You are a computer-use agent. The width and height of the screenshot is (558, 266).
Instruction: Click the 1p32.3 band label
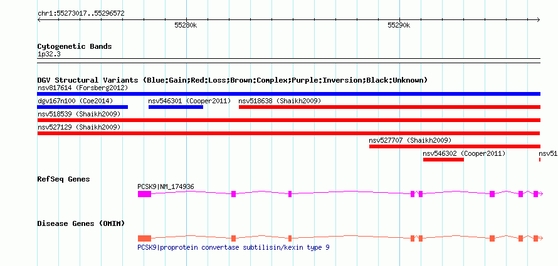[x=49, y=54]
